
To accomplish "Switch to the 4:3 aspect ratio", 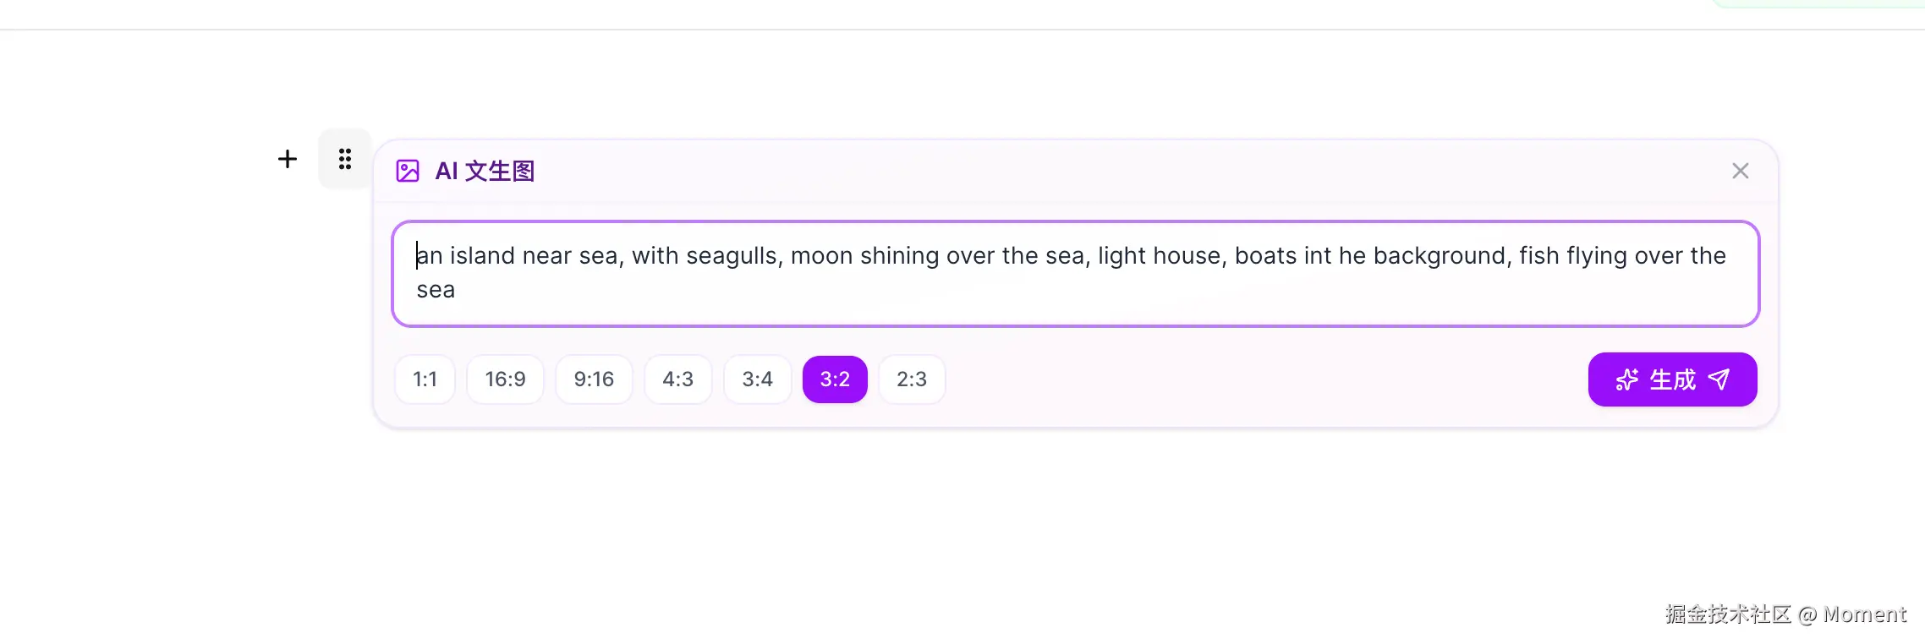I will tap(677, 379).
